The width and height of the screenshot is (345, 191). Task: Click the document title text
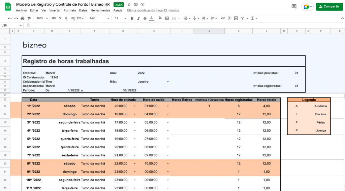point(63,4)
